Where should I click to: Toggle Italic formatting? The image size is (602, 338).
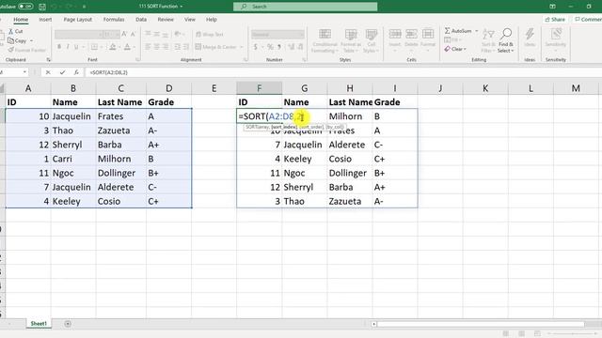tap(68, 47)
